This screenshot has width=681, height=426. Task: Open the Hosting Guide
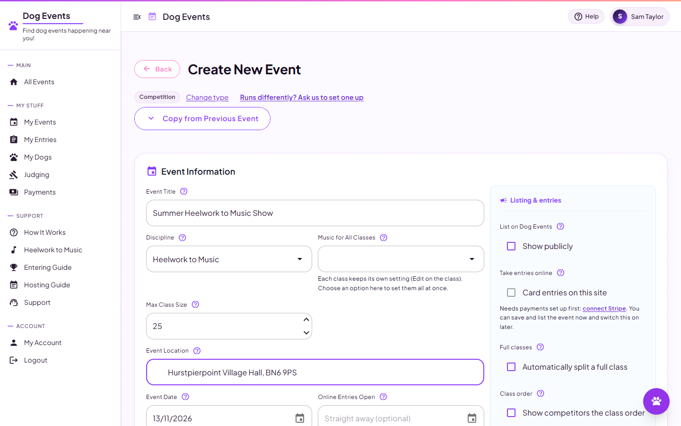(47, 285)
